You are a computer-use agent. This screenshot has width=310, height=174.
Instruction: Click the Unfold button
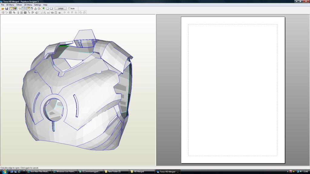(61, 8)
